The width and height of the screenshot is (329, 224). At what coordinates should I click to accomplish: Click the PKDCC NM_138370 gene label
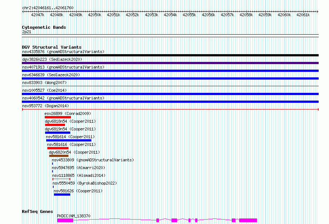(x=74, y=216)
